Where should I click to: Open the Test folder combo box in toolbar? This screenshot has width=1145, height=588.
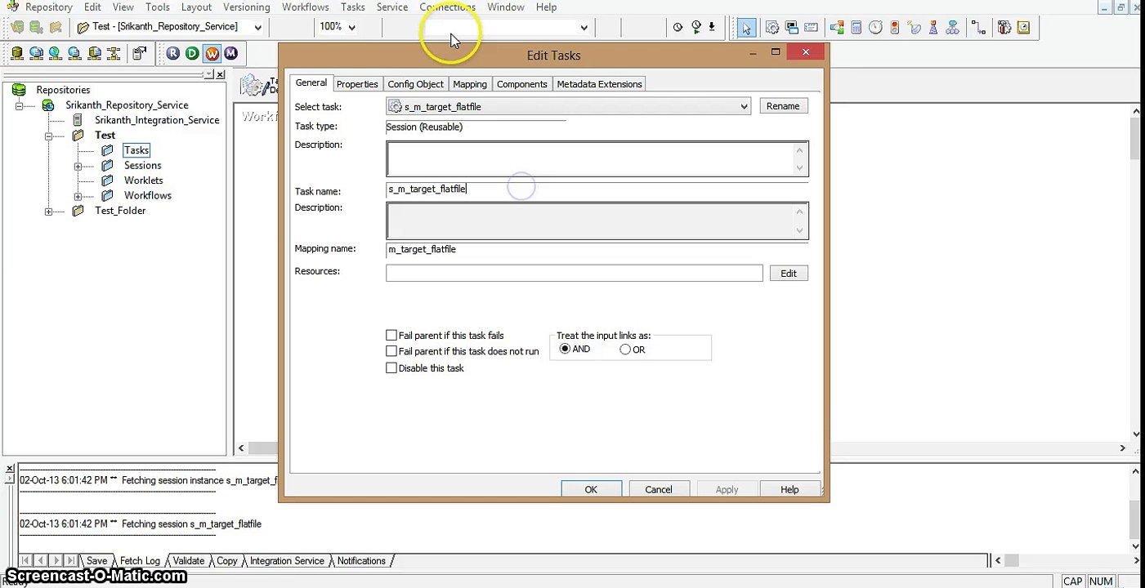(x=170, y=27)
